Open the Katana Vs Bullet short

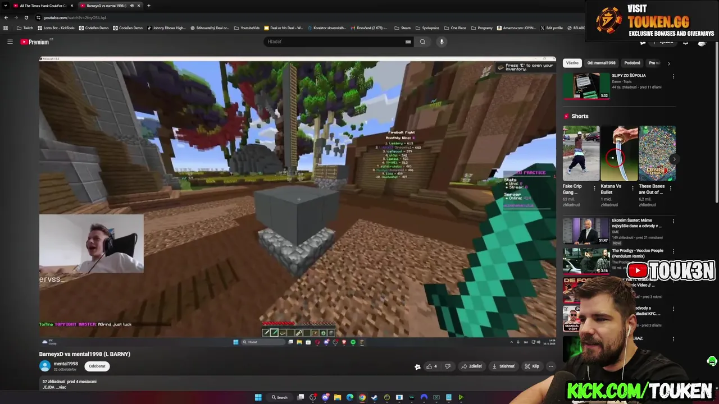point(619,153)
